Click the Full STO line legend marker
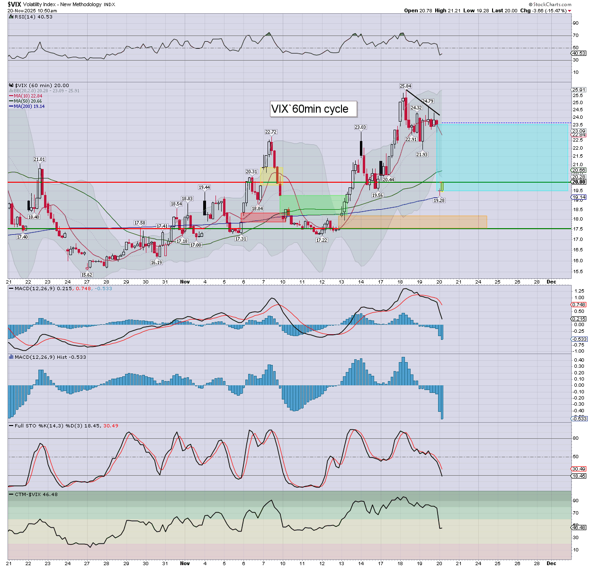 (x=11, y=426)
